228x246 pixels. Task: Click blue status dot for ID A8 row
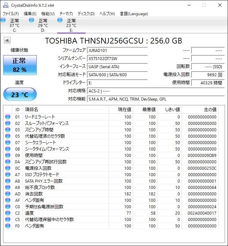click(8, 181)
